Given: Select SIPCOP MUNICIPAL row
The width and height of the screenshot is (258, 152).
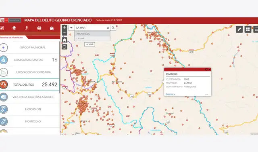Looking at the screenshot, I should 29,47.
